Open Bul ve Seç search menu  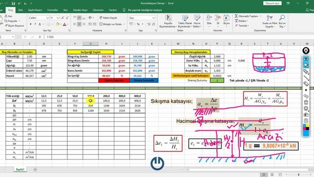coord(282,21)
